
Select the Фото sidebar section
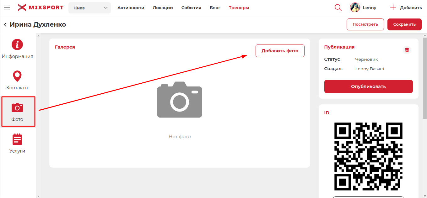(17, 112)
